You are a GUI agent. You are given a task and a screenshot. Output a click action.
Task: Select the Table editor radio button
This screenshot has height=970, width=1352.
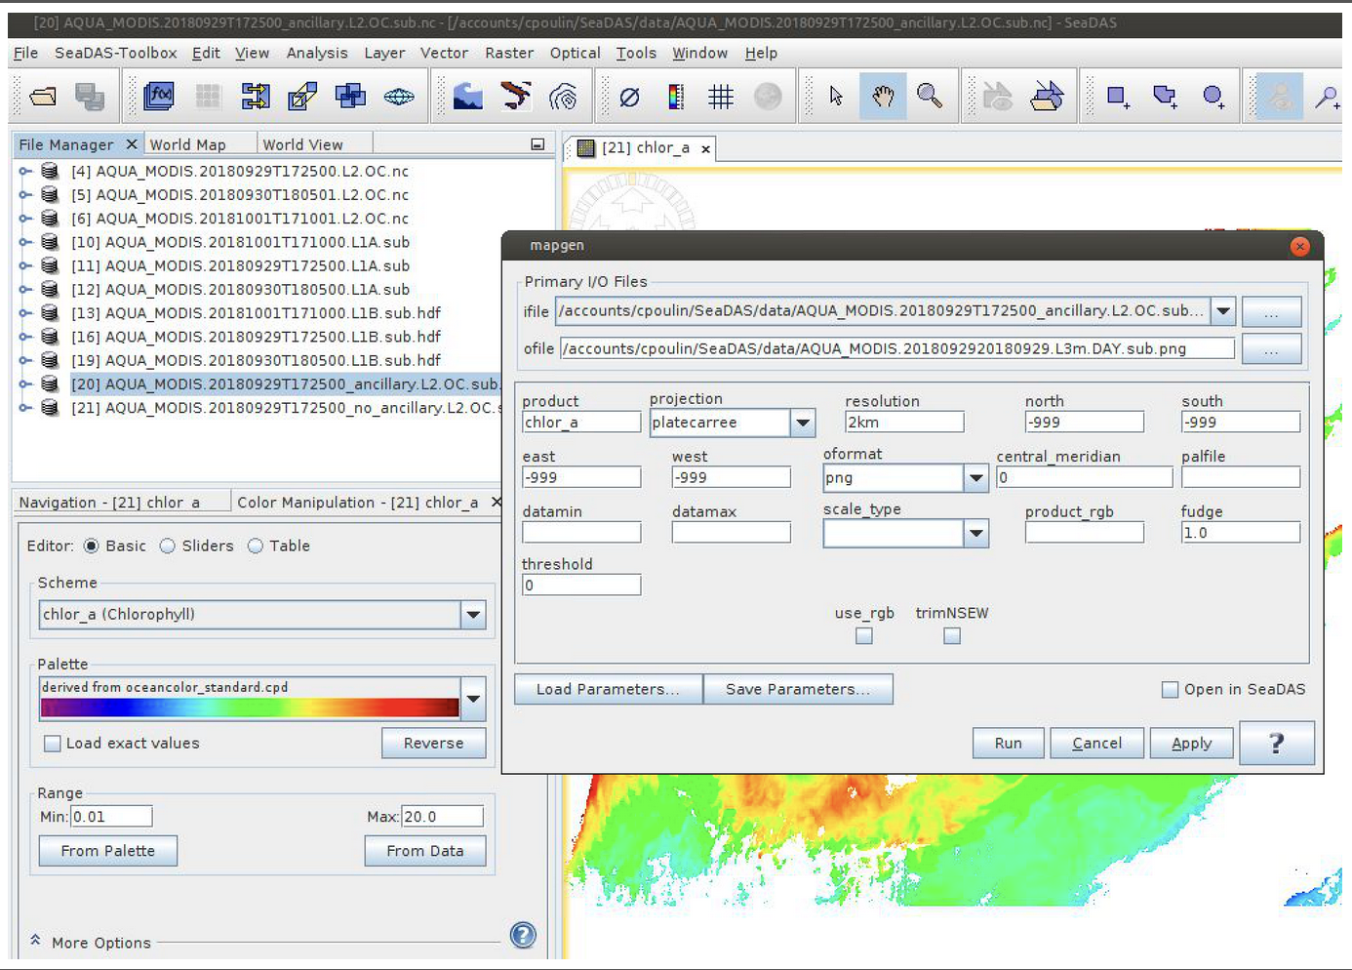click(255, 546)
